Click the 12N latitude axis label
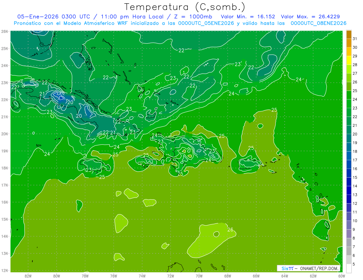 pyautogui.click(x=4, y=270)
